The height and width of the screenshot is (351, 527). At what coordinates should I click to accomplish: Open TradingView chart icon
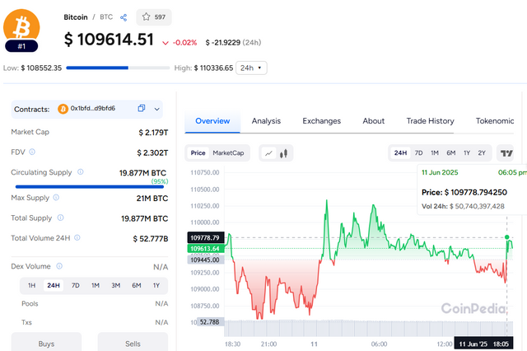click(506, 153)
